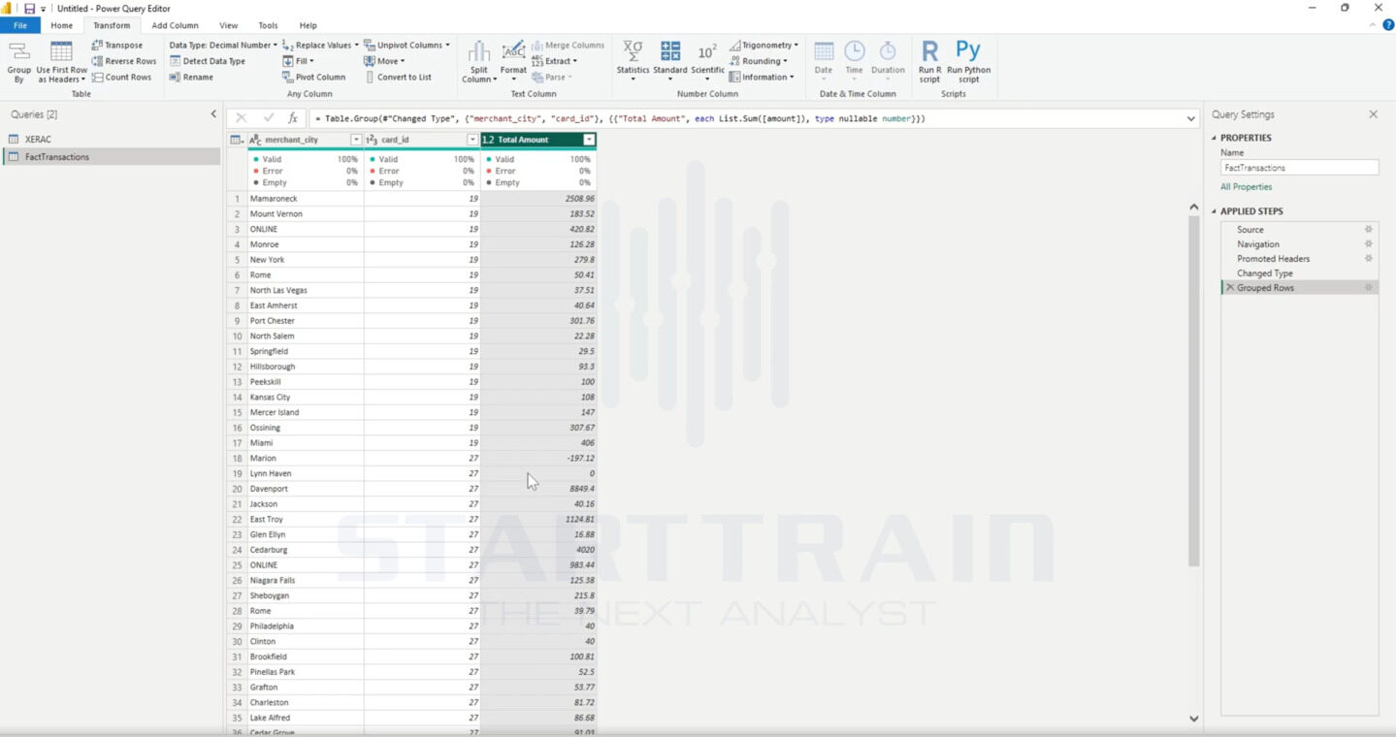Open the Replace Values dropdown
The image size is (1396, 737).
pos(321,45)
